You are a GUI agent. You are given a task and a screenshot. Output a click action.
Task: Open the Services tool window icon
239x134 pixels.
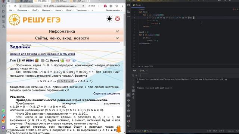tap(128, 111)
